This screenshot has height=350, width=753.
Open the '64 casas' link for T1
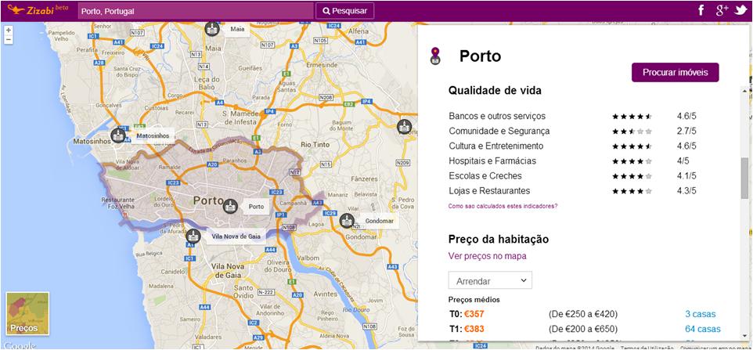point(703,329)
